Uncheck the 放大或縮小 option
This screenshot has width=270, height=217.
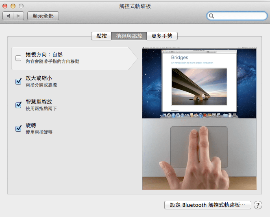[x=18, y=81]
